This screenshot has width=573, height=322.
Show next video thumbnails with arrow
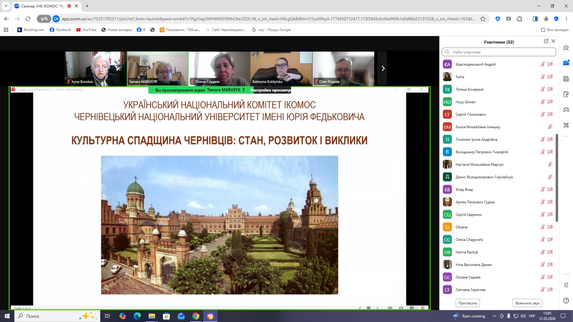pos(382,68)
